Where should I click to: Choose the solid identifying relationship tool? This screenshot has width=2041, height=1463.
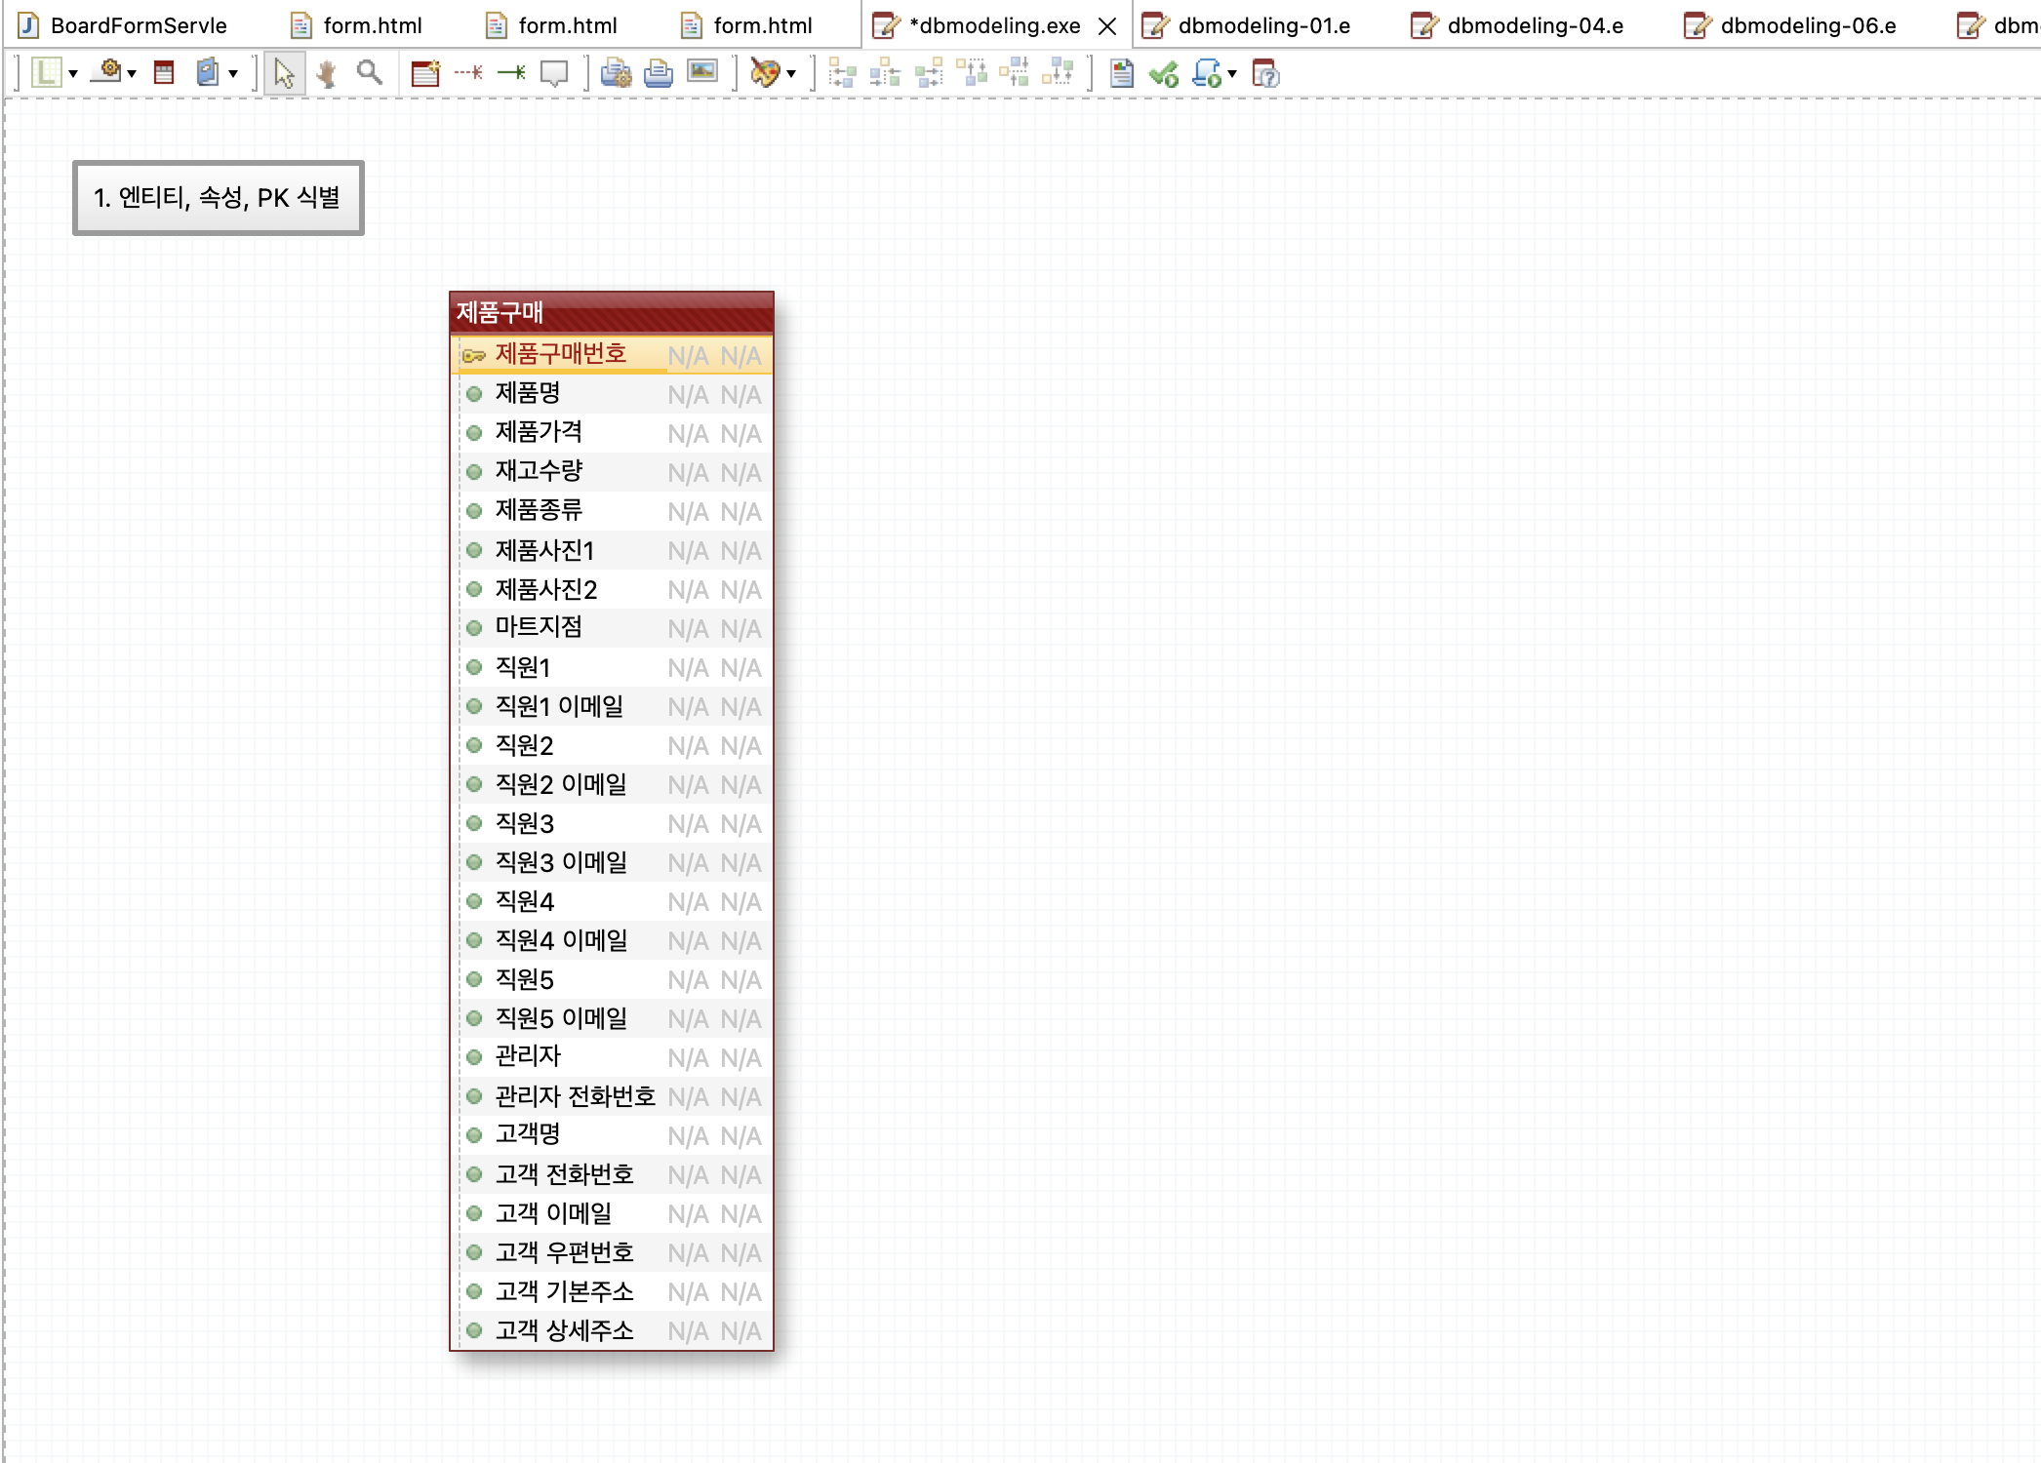511,72
